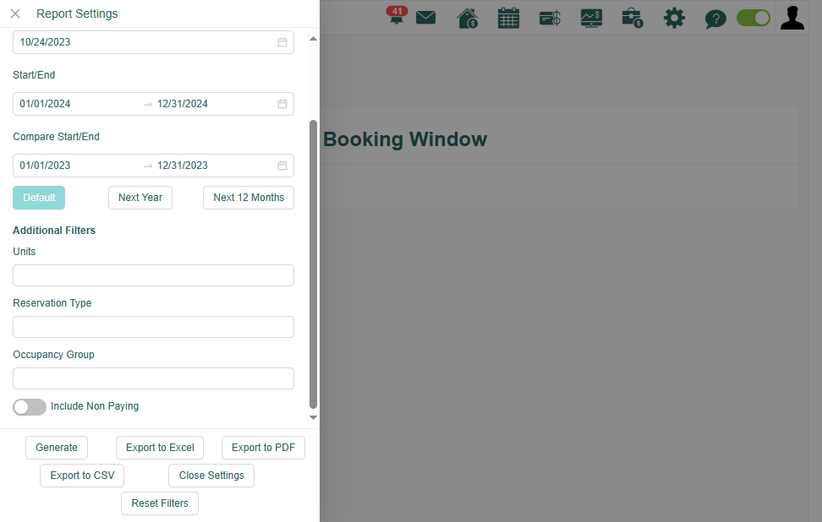Select the Default date preset
Image resolution: width=822 pixels, height=522 pixels.
39,198
